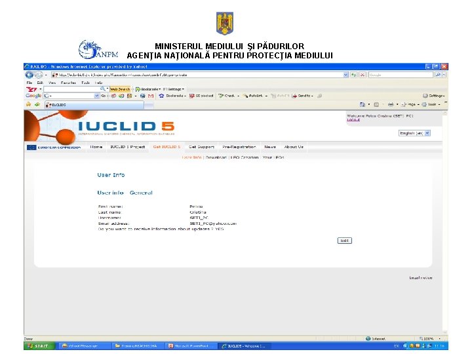Open the IUCLID 5 Project navigation tab
The image size is (472, 354).
(127, 147)
